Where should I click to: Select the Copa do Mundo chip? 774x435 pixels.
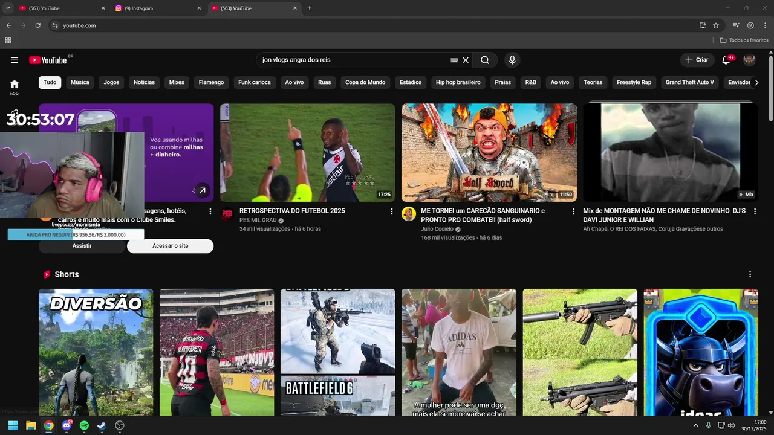click(365, 82)
